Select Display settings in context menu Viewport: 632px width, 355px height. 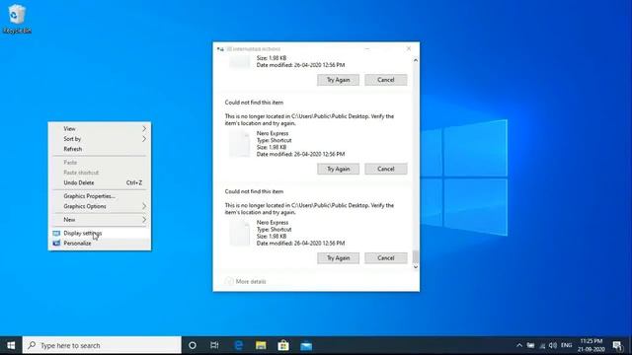(x=100, y=233)
